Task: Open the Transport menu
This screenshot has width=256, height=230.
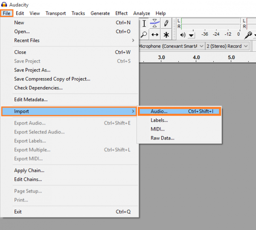Action: pos(55,13)
